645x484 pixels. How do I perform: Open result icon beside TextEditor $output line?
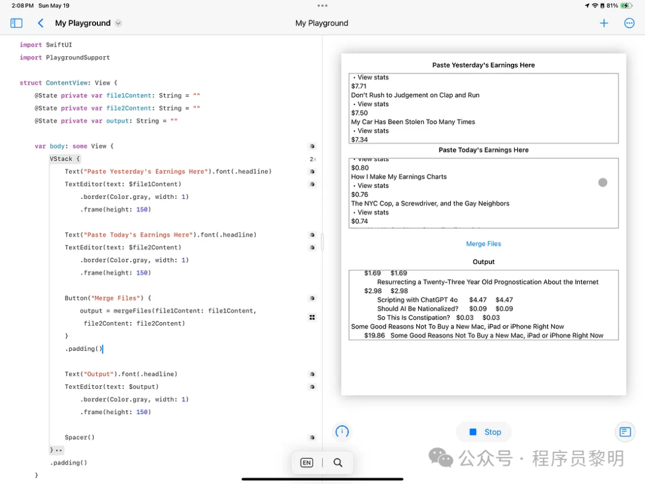[x=312, y=387]
